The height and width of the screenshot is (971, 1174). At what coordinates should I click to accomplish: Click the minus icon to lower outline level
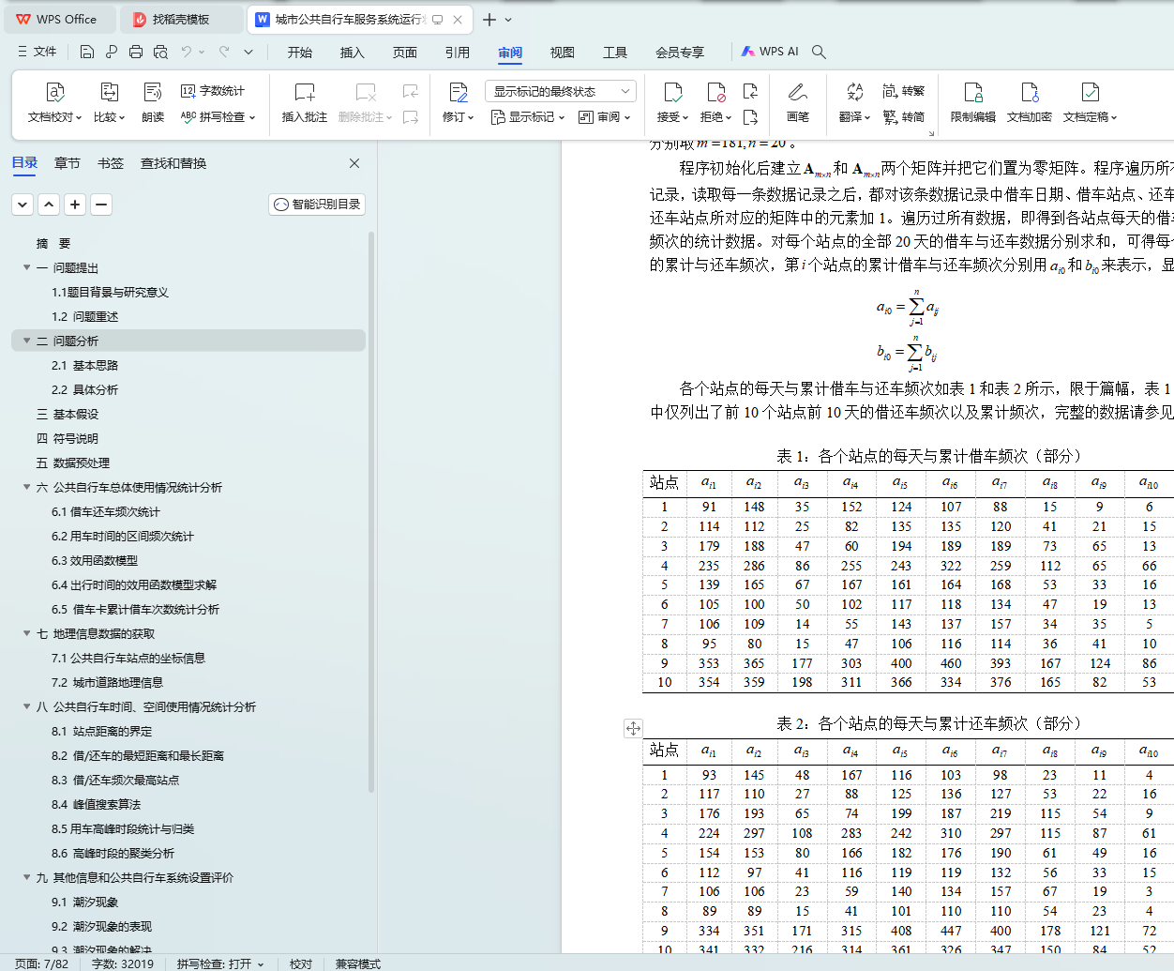pos(101,204)
